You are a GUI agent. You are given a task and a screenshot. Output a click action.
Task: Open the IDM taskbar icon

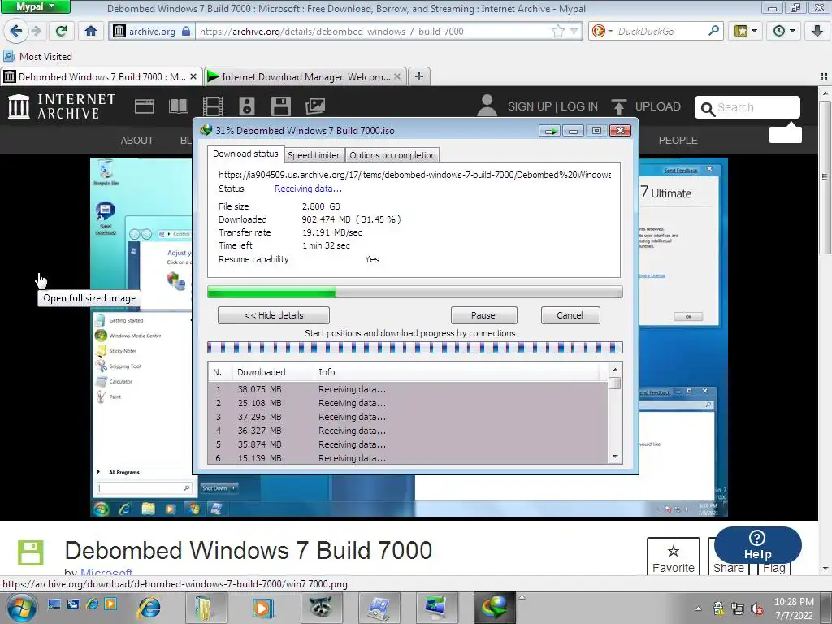pyautogui.click(x=495, y=608)
